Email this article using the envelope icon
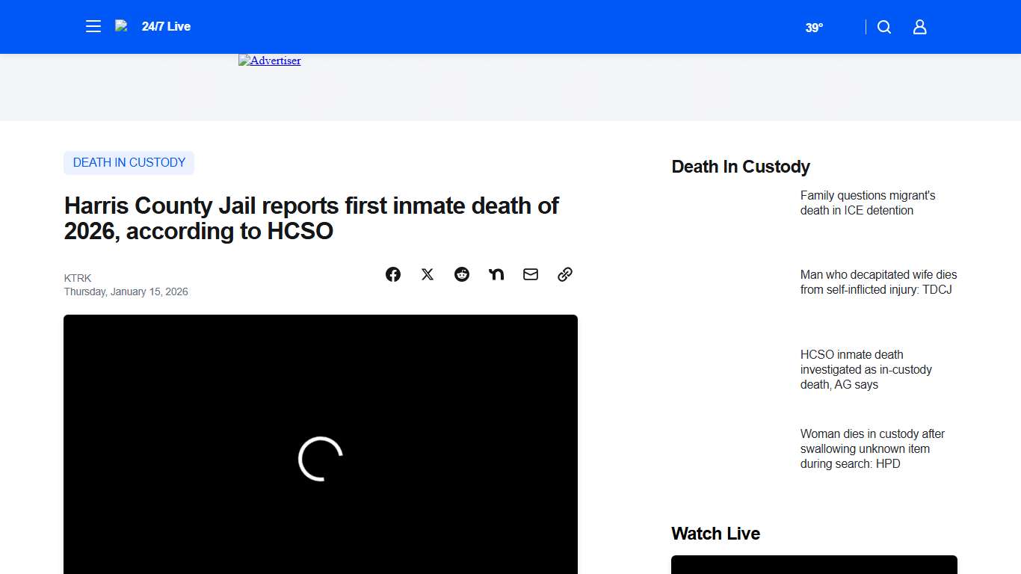Screen dimensions: 1021x574 click(530, 274)
